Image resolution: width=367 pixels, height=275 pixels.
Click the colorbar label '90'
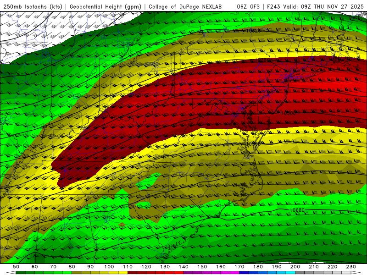(90, 267)
